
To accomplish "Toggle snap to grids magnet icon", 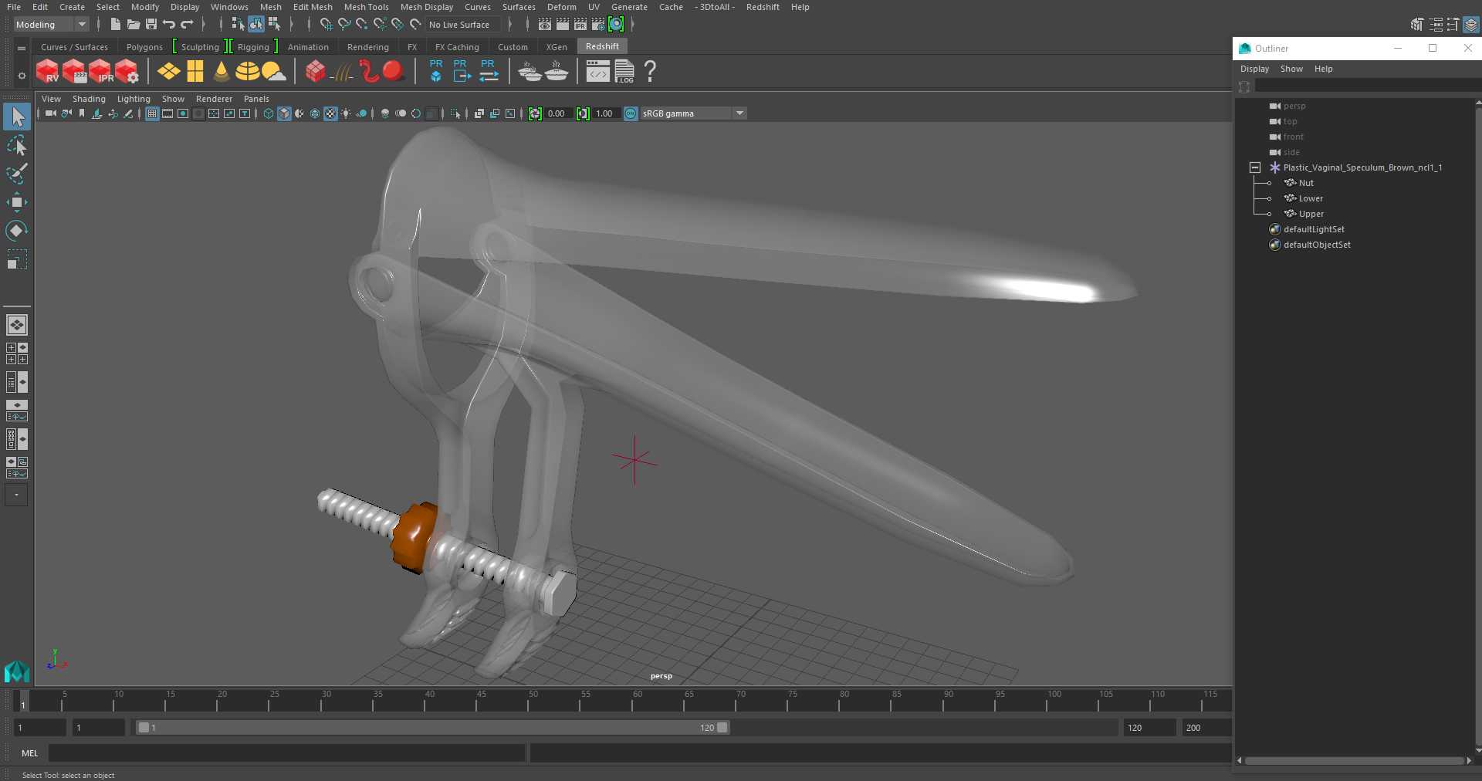I will point(327,25).
